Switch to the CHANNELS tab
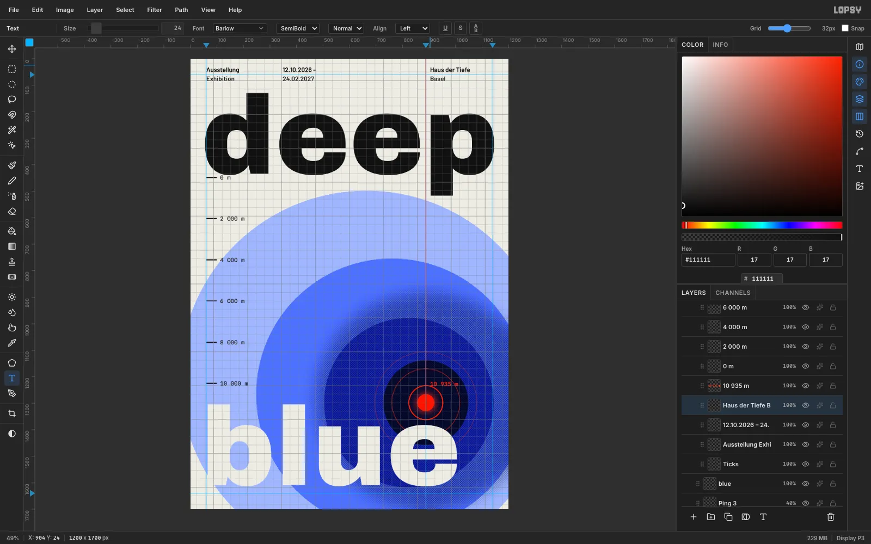 tap(733, 293)
